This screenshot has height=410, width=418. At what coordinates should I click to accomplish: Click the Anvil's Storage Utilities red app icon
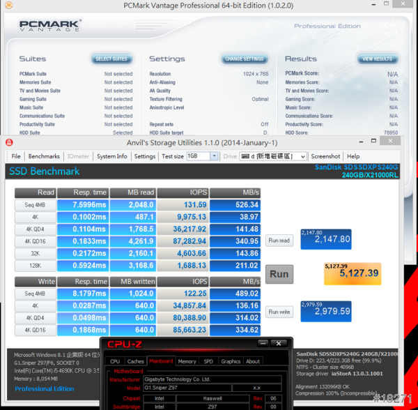9,142
